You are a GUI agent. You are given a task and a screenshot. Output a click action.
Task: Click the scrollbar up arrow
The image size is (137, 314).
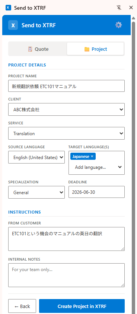click(x=133, y=18)
